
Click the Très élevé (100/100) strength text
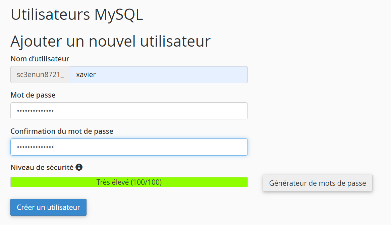pos(129,182)
